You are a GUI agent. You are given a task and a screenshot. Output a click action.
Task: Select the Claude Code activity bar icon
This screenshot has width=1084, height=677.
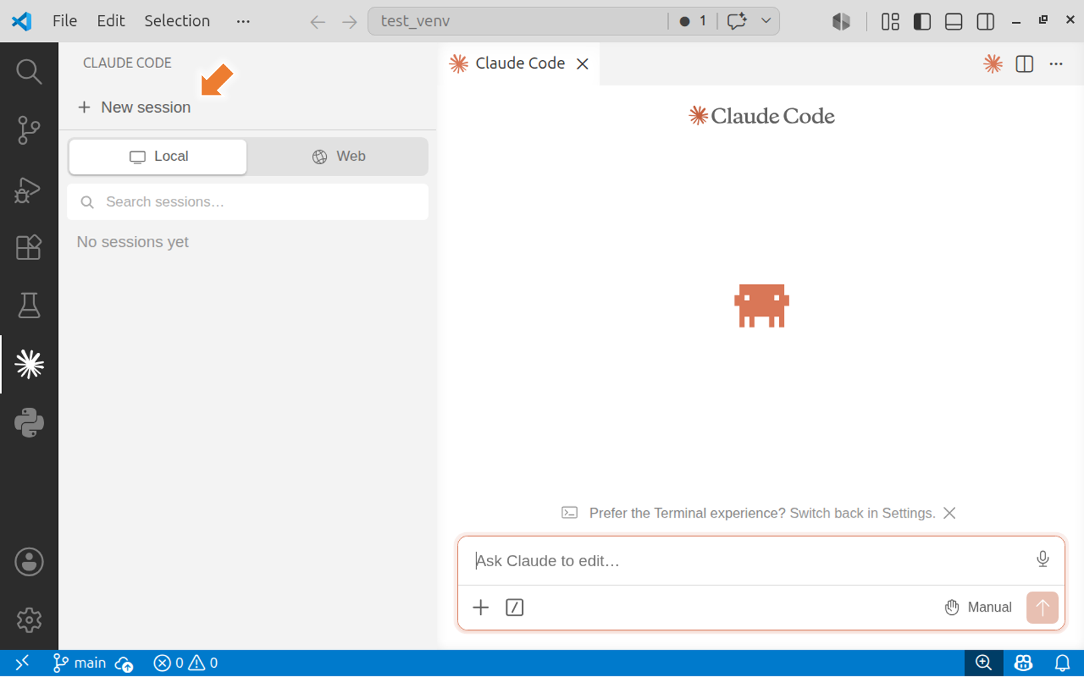[29, 364]
